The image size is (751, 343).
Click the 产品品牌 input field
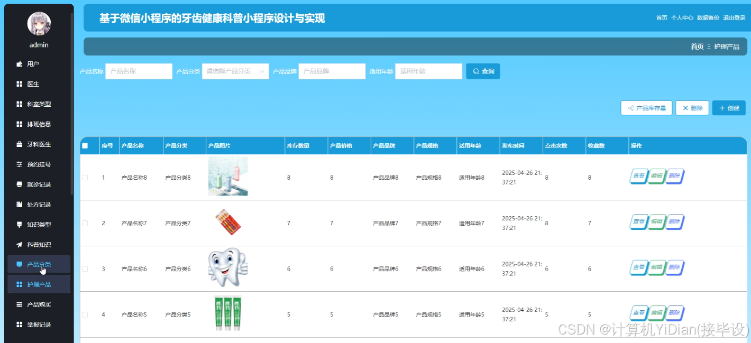332,71
